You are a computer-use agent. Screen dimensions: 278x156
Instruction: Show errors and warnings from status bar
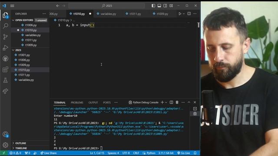coord(15,153)
